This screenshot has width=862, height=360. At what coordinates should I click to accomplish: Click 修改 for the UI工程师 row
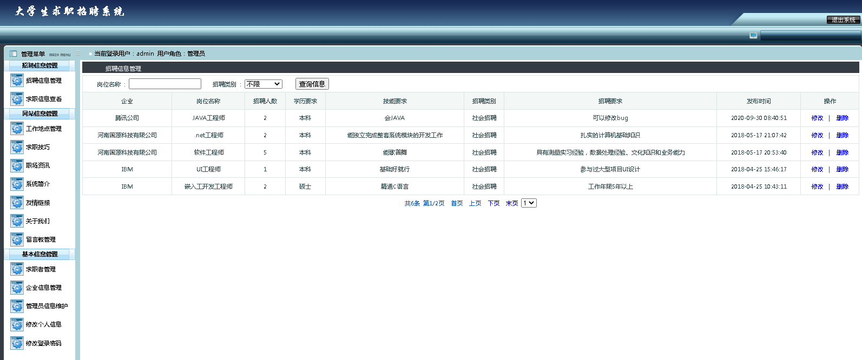point(817,169)
